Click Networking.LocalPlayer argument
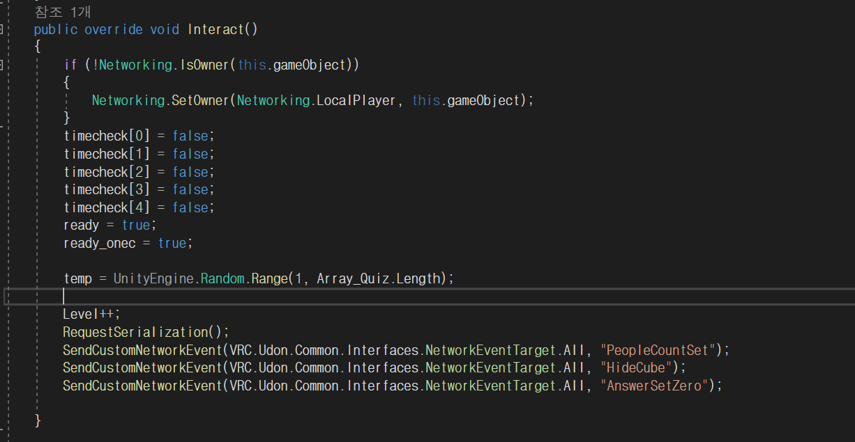Image resolution: width=855 pixels, height=442 pixels. [x=317, y=100]
